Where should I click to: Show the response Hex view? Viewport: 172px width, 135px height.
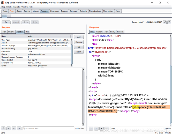(106, 32)
